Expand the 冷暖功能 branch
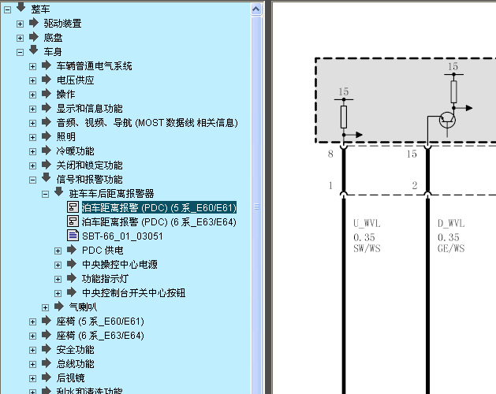Screen dimensions: 496x394 pos(32,152)
